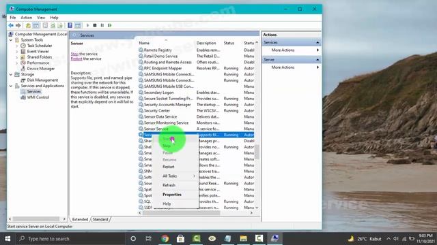Image resolution: width=437 pixels, height=245 pixels.
Task: Collapse the System Tools tree node
Action: click(11, 40)
